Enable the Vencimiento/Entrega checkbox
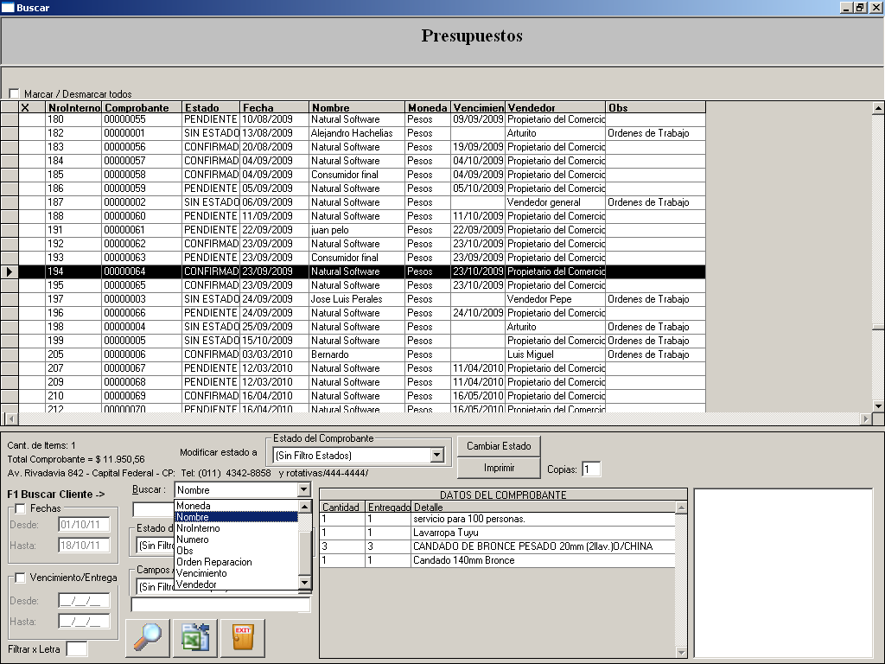Viewport: 885px width, 664px height. (x=21, y=578)
